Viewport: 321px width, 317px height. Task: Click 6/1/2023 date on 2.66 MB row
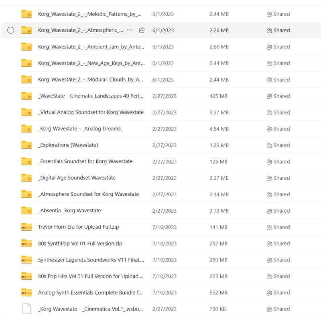(x=163, y=47)
